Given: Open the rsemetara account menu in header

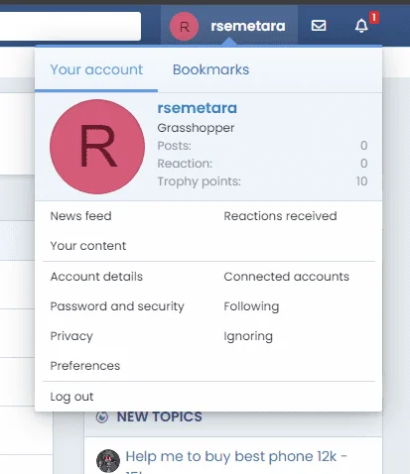Looking at the screenshot, I should pos(229,26).
